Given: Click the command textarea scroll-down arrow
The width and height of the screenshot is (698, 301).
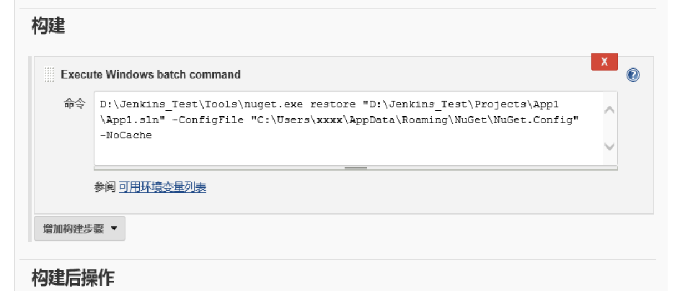Looking at the screenshot, I should click(609, 146).
